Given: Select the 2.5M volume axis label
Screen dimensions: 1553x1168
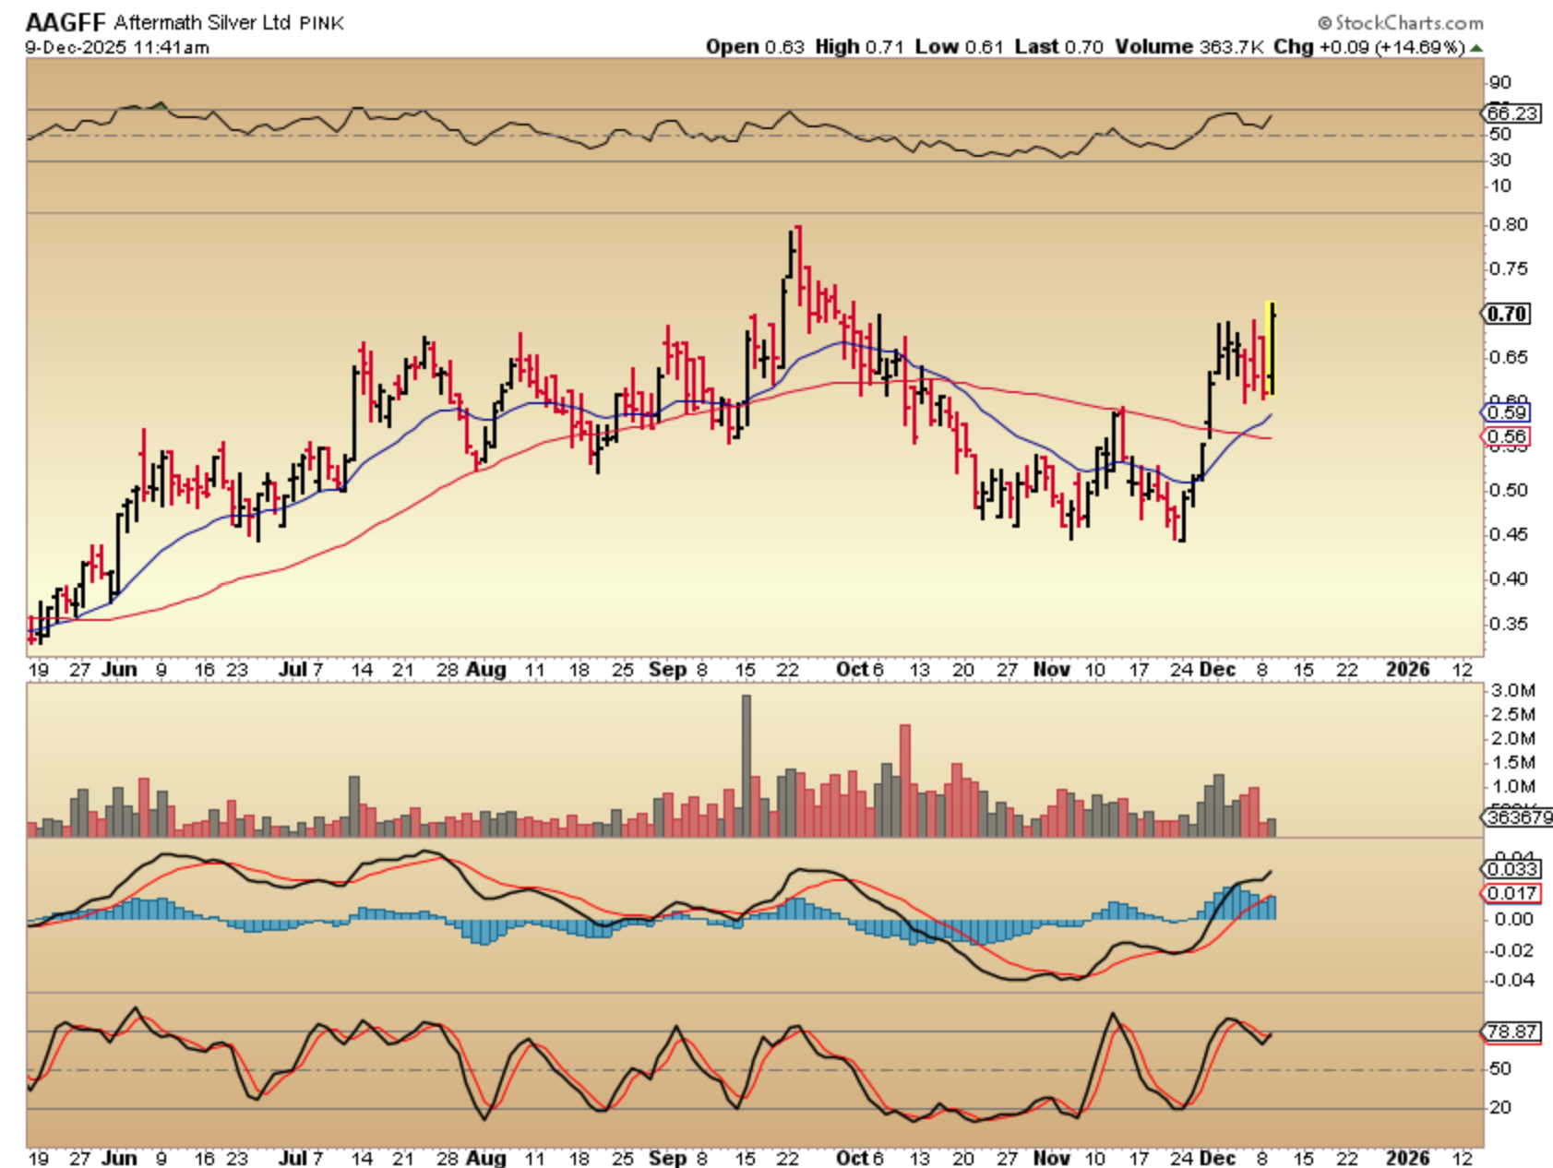Looking at the screenshot, I should coord(1513,715).
